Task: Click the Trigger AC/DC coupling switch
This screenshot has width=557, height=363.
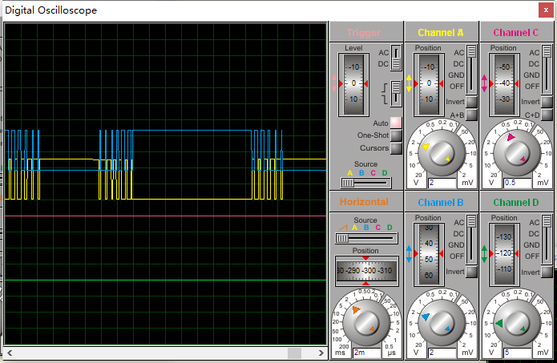Action: tap(396, 58)
